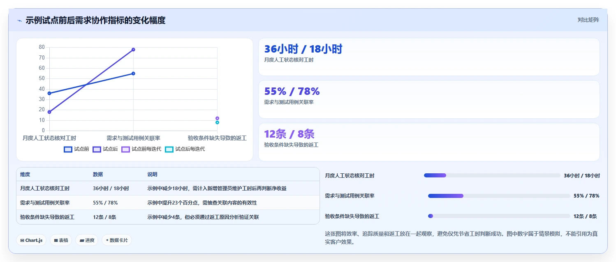The width and height of the screenshot is (616, 262).
Task: Click the chart x-axis label 需求与测试用例关联率
Action: click(133, 138)
